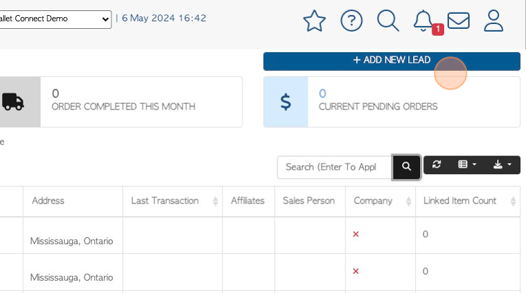Click into the table search field
The image size is (526, 293).
point(335,167)
